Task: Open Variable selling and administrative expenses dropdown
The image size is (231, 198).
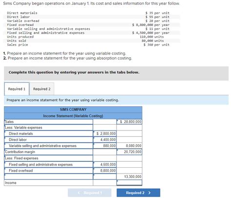Action: click(49, 146)
